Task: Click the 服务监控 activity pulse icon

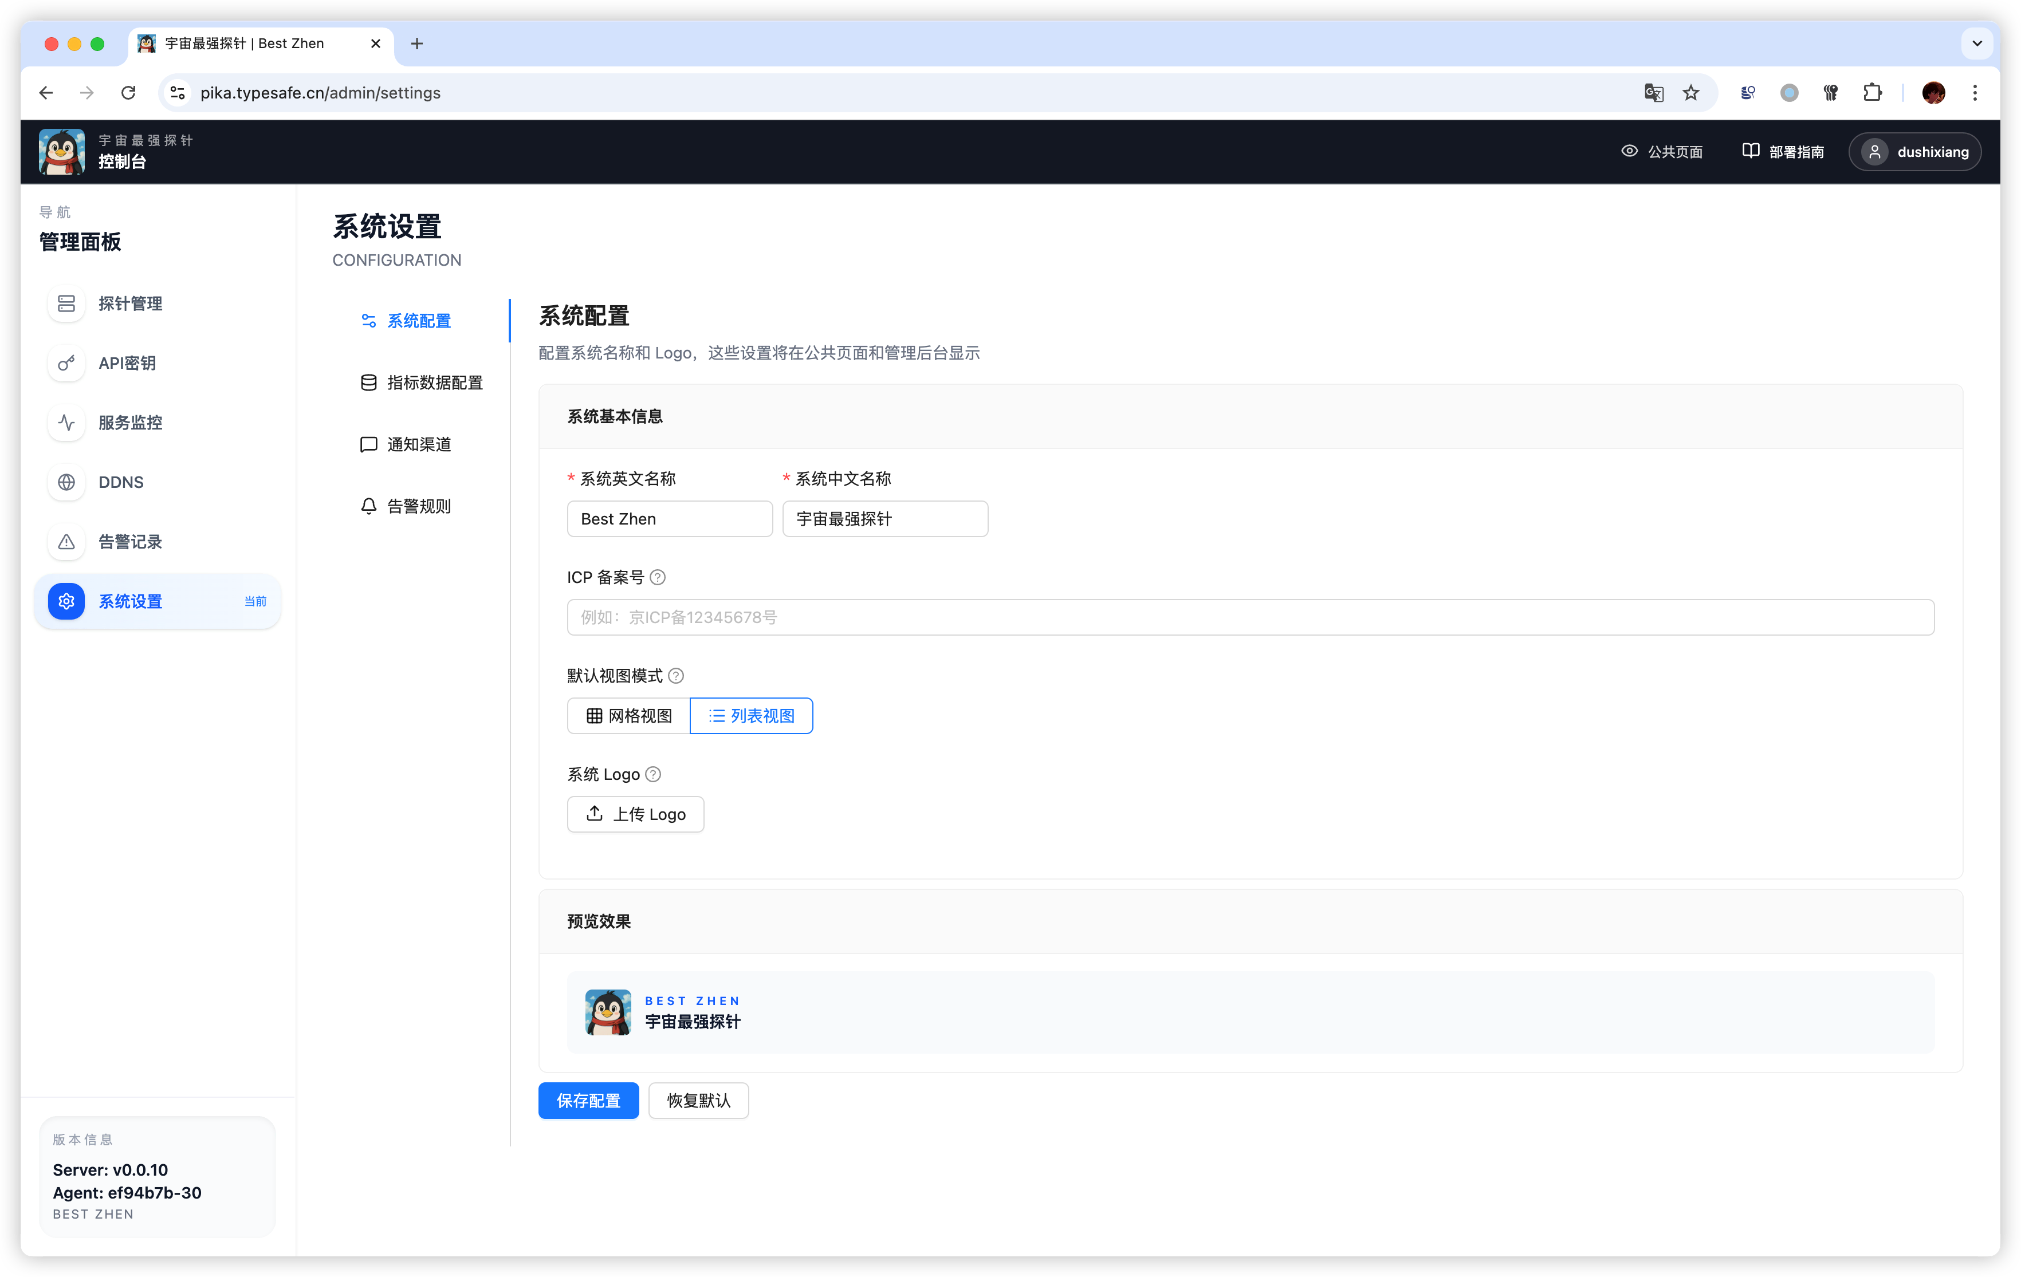Action: click(66, 423)
